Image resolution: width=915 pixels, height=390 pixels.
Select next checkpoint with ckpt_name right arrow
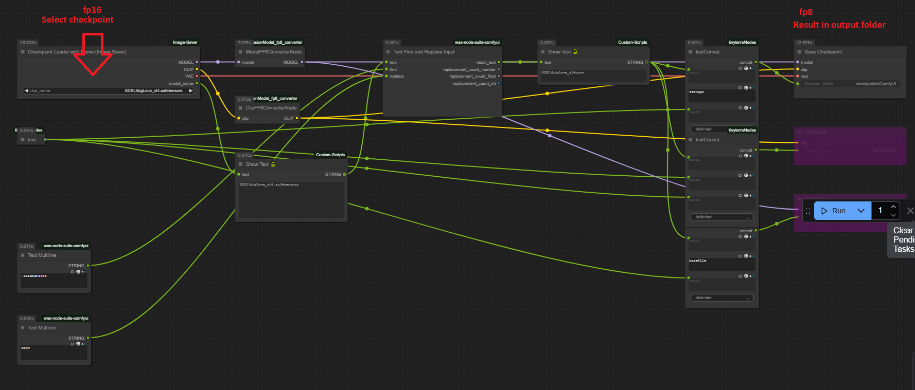191,90
